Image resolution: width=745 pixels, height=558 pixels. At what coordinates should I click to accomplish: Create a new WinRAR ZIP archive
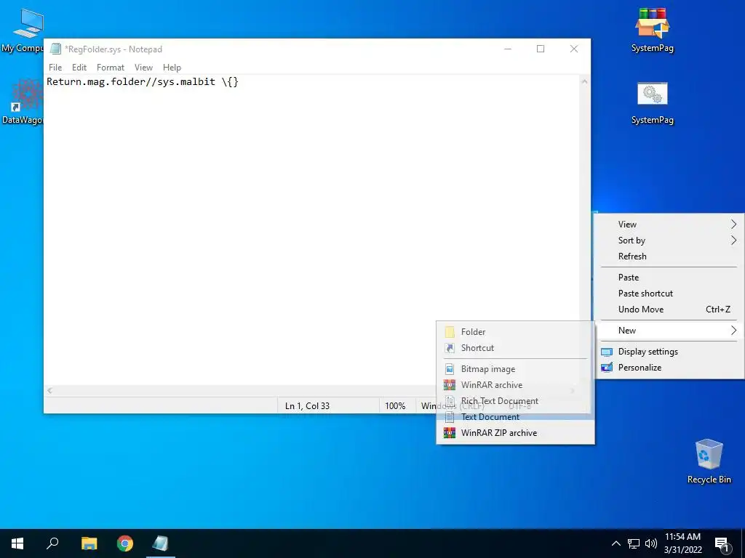(x=515, y=433)
